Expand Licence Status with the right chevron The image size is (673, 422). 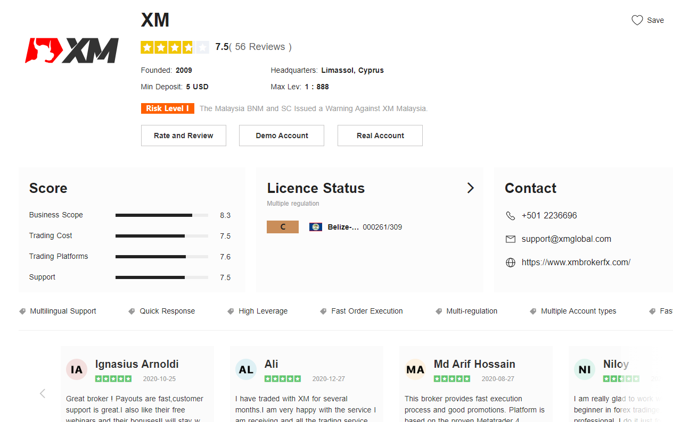[x=470, y=188]
